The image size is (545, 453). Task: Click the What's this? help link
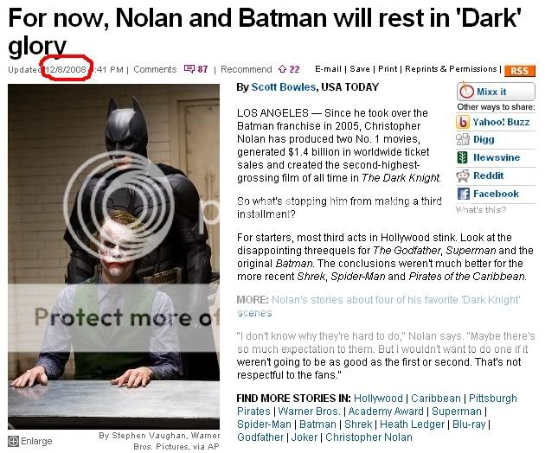point(481,209)
